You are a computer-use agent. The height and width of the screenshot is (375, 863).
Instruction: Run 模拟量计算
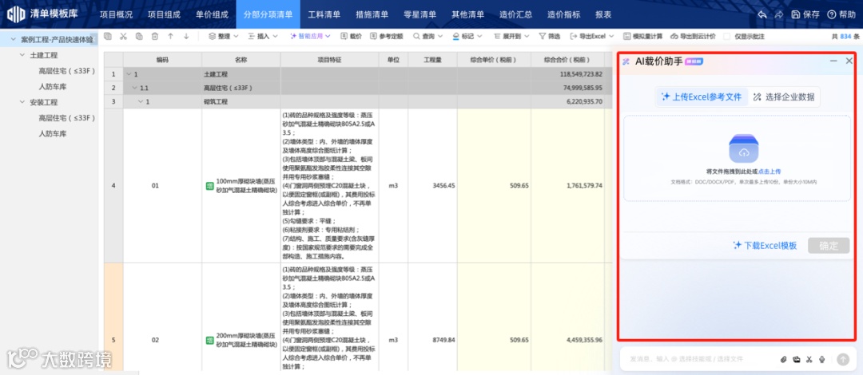coord(642,36)
